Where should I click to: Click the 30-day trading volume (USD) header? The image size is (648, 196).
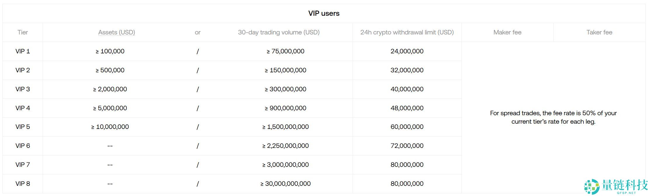tap(279, 32)
